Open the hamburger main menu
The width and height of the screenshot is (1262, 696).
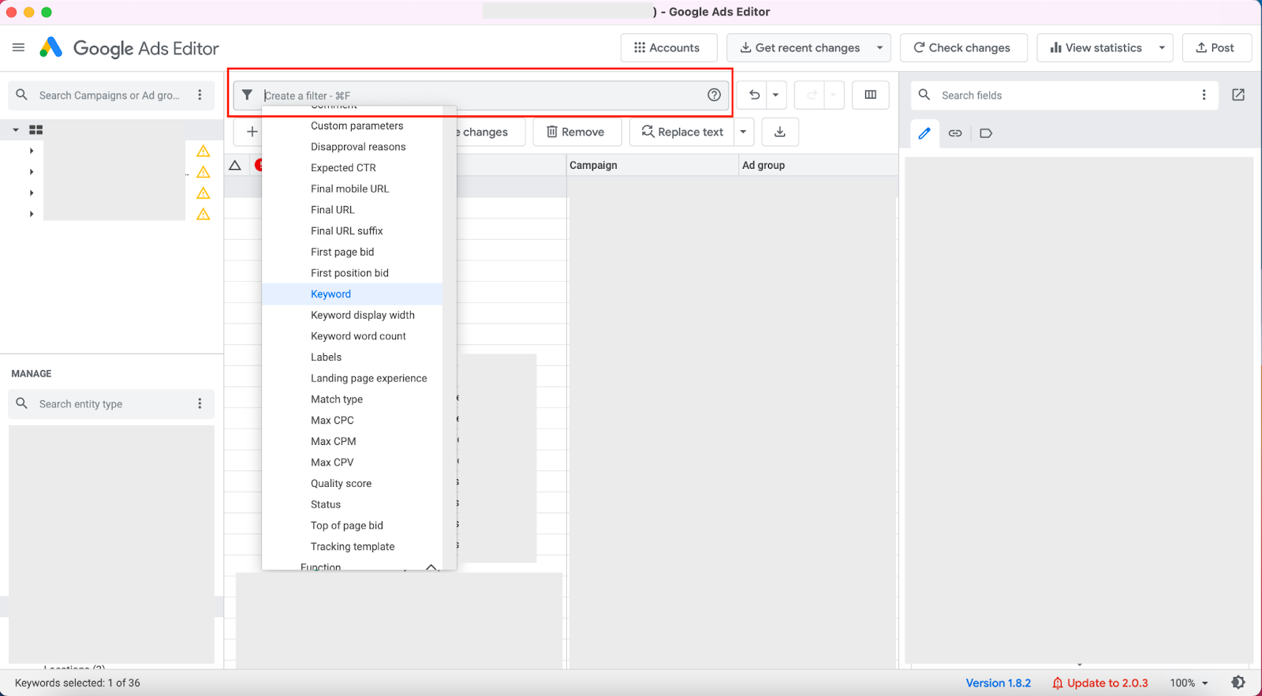pos(18,47)
